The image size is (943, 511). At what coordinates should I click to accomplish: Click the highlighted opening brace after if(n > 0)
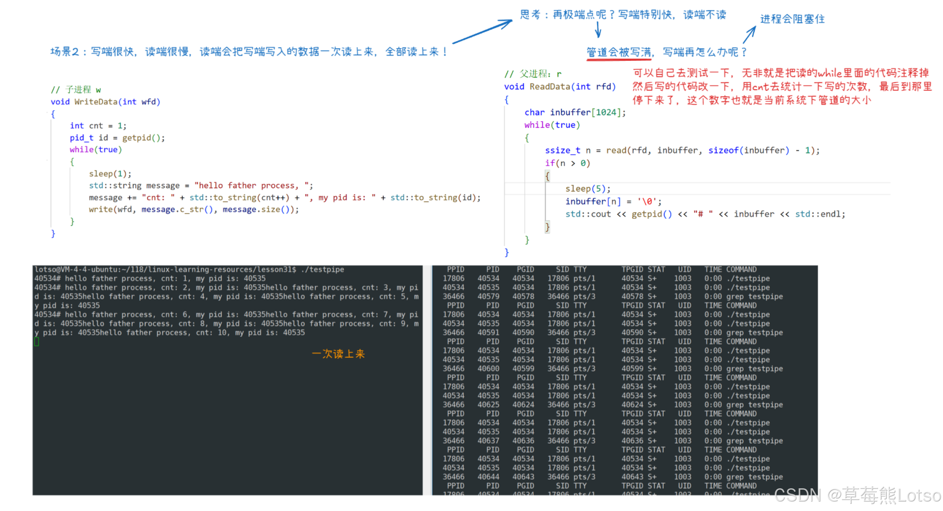pyautogui.click(x=547, y=176)
